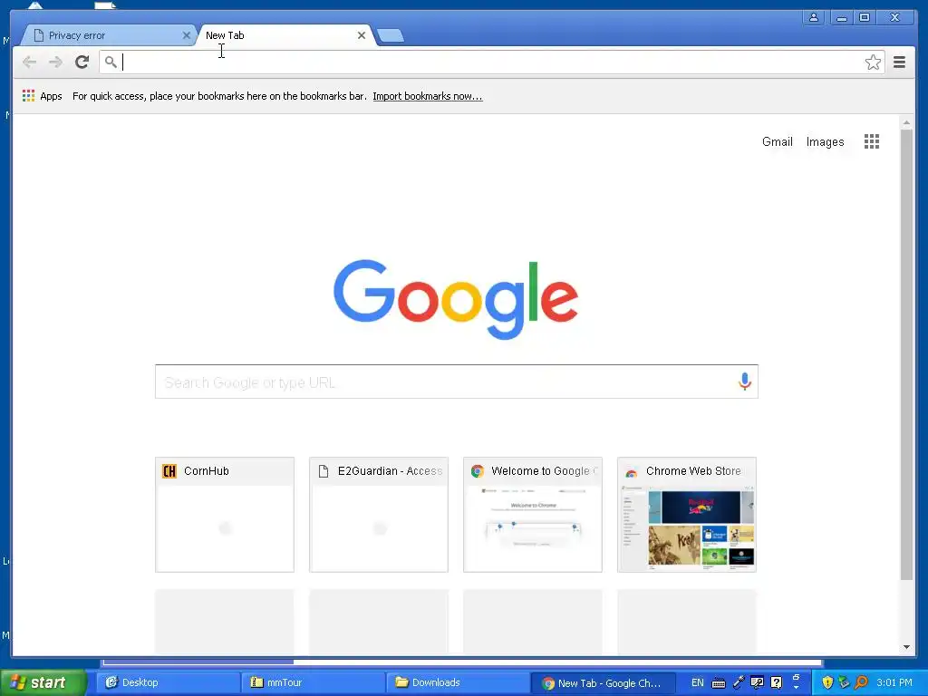Open the Windows start menu
The width and height of the screenshot is (928, 696).
(x=43, y=682)
